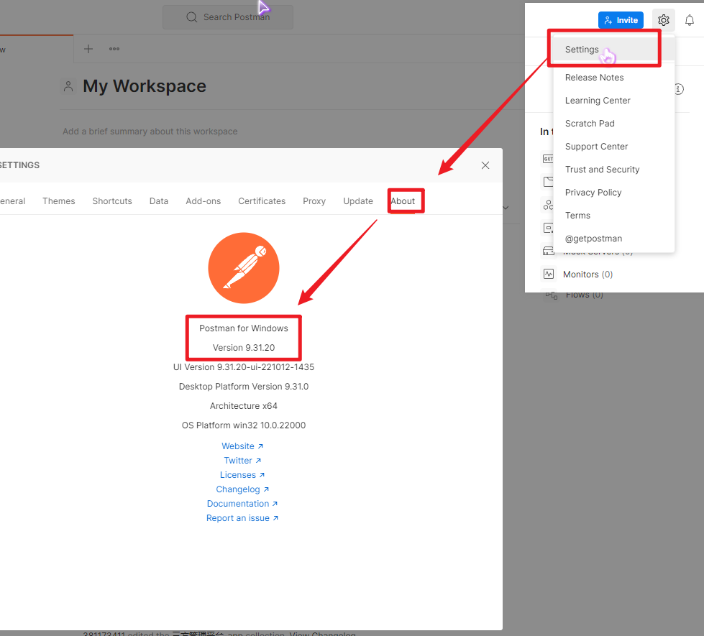Switch to the Themes settings tab

tap(59, 201)
